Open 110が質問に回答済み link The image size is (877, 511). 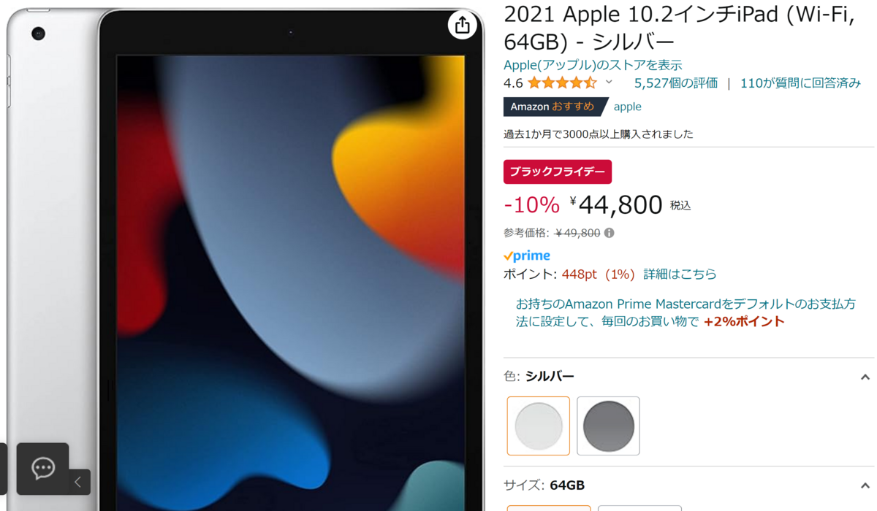(800, 83)
